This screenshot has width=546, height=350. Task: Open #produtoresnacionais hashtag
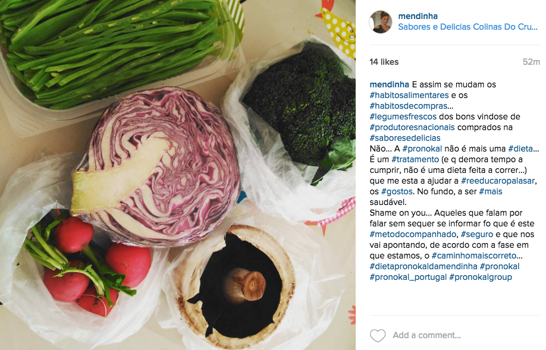pyautogui.click(x=412, y=127)
